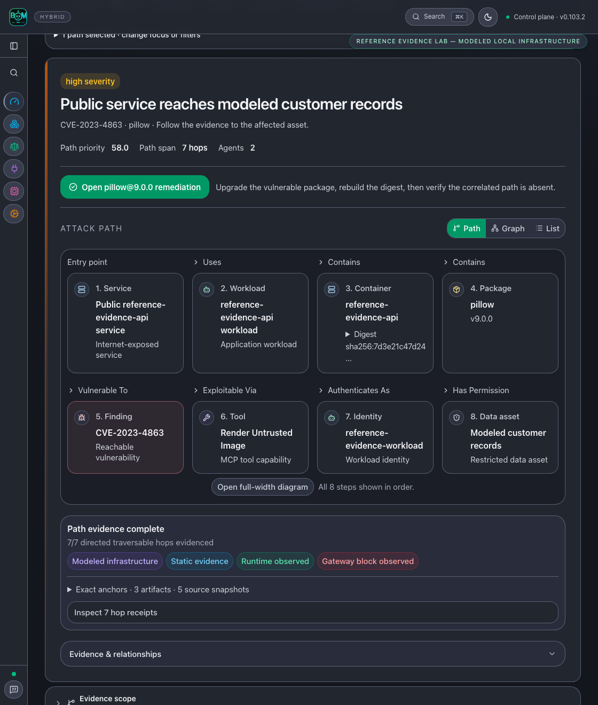This screenshot has height=705, width=598.
Task: Select the Modeled customer records card
Action: tap(500, 437)
